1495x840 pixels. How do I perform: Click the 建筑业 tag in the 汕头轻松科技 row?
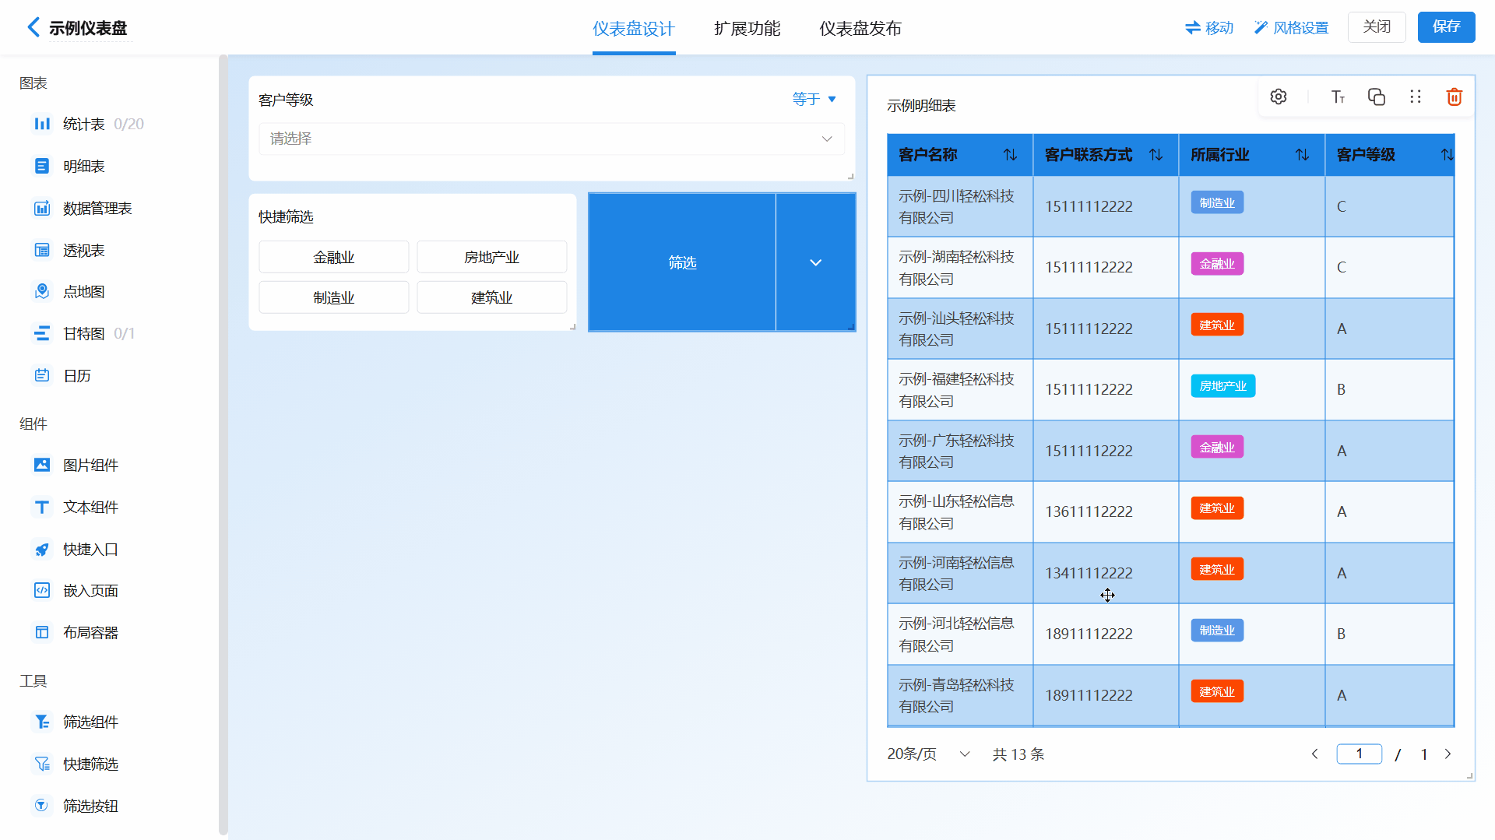point(1217,325)
